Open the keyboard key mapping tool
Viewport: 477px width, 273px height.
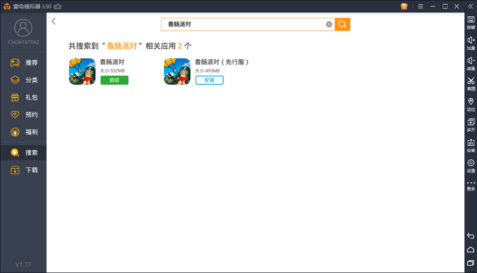click(x=471, y=22)
